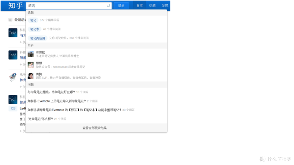Viewport: 294px width, 165px height.
Task: Select the 笔记本 topic tag
Action: coord(35,29)
